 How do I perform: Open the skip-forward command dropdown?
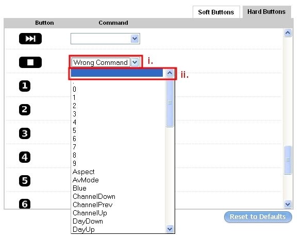105,39
